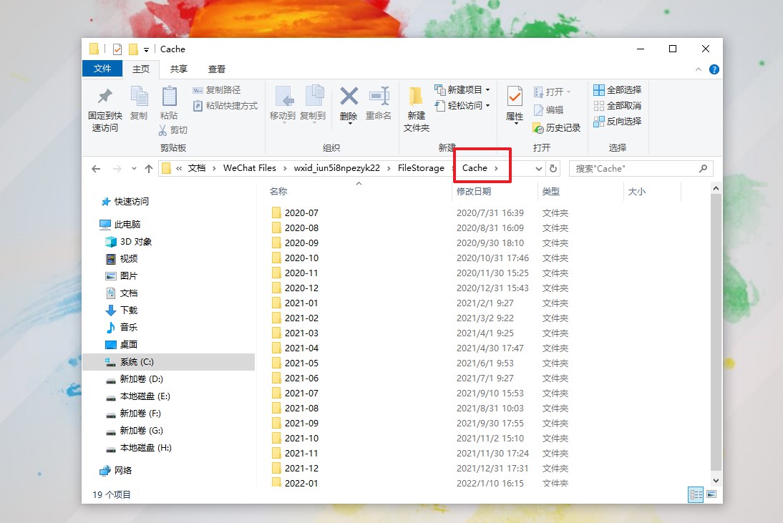Select Music (音乐) in sidebar
Screen dimensions: 783x523
point(122,328)
